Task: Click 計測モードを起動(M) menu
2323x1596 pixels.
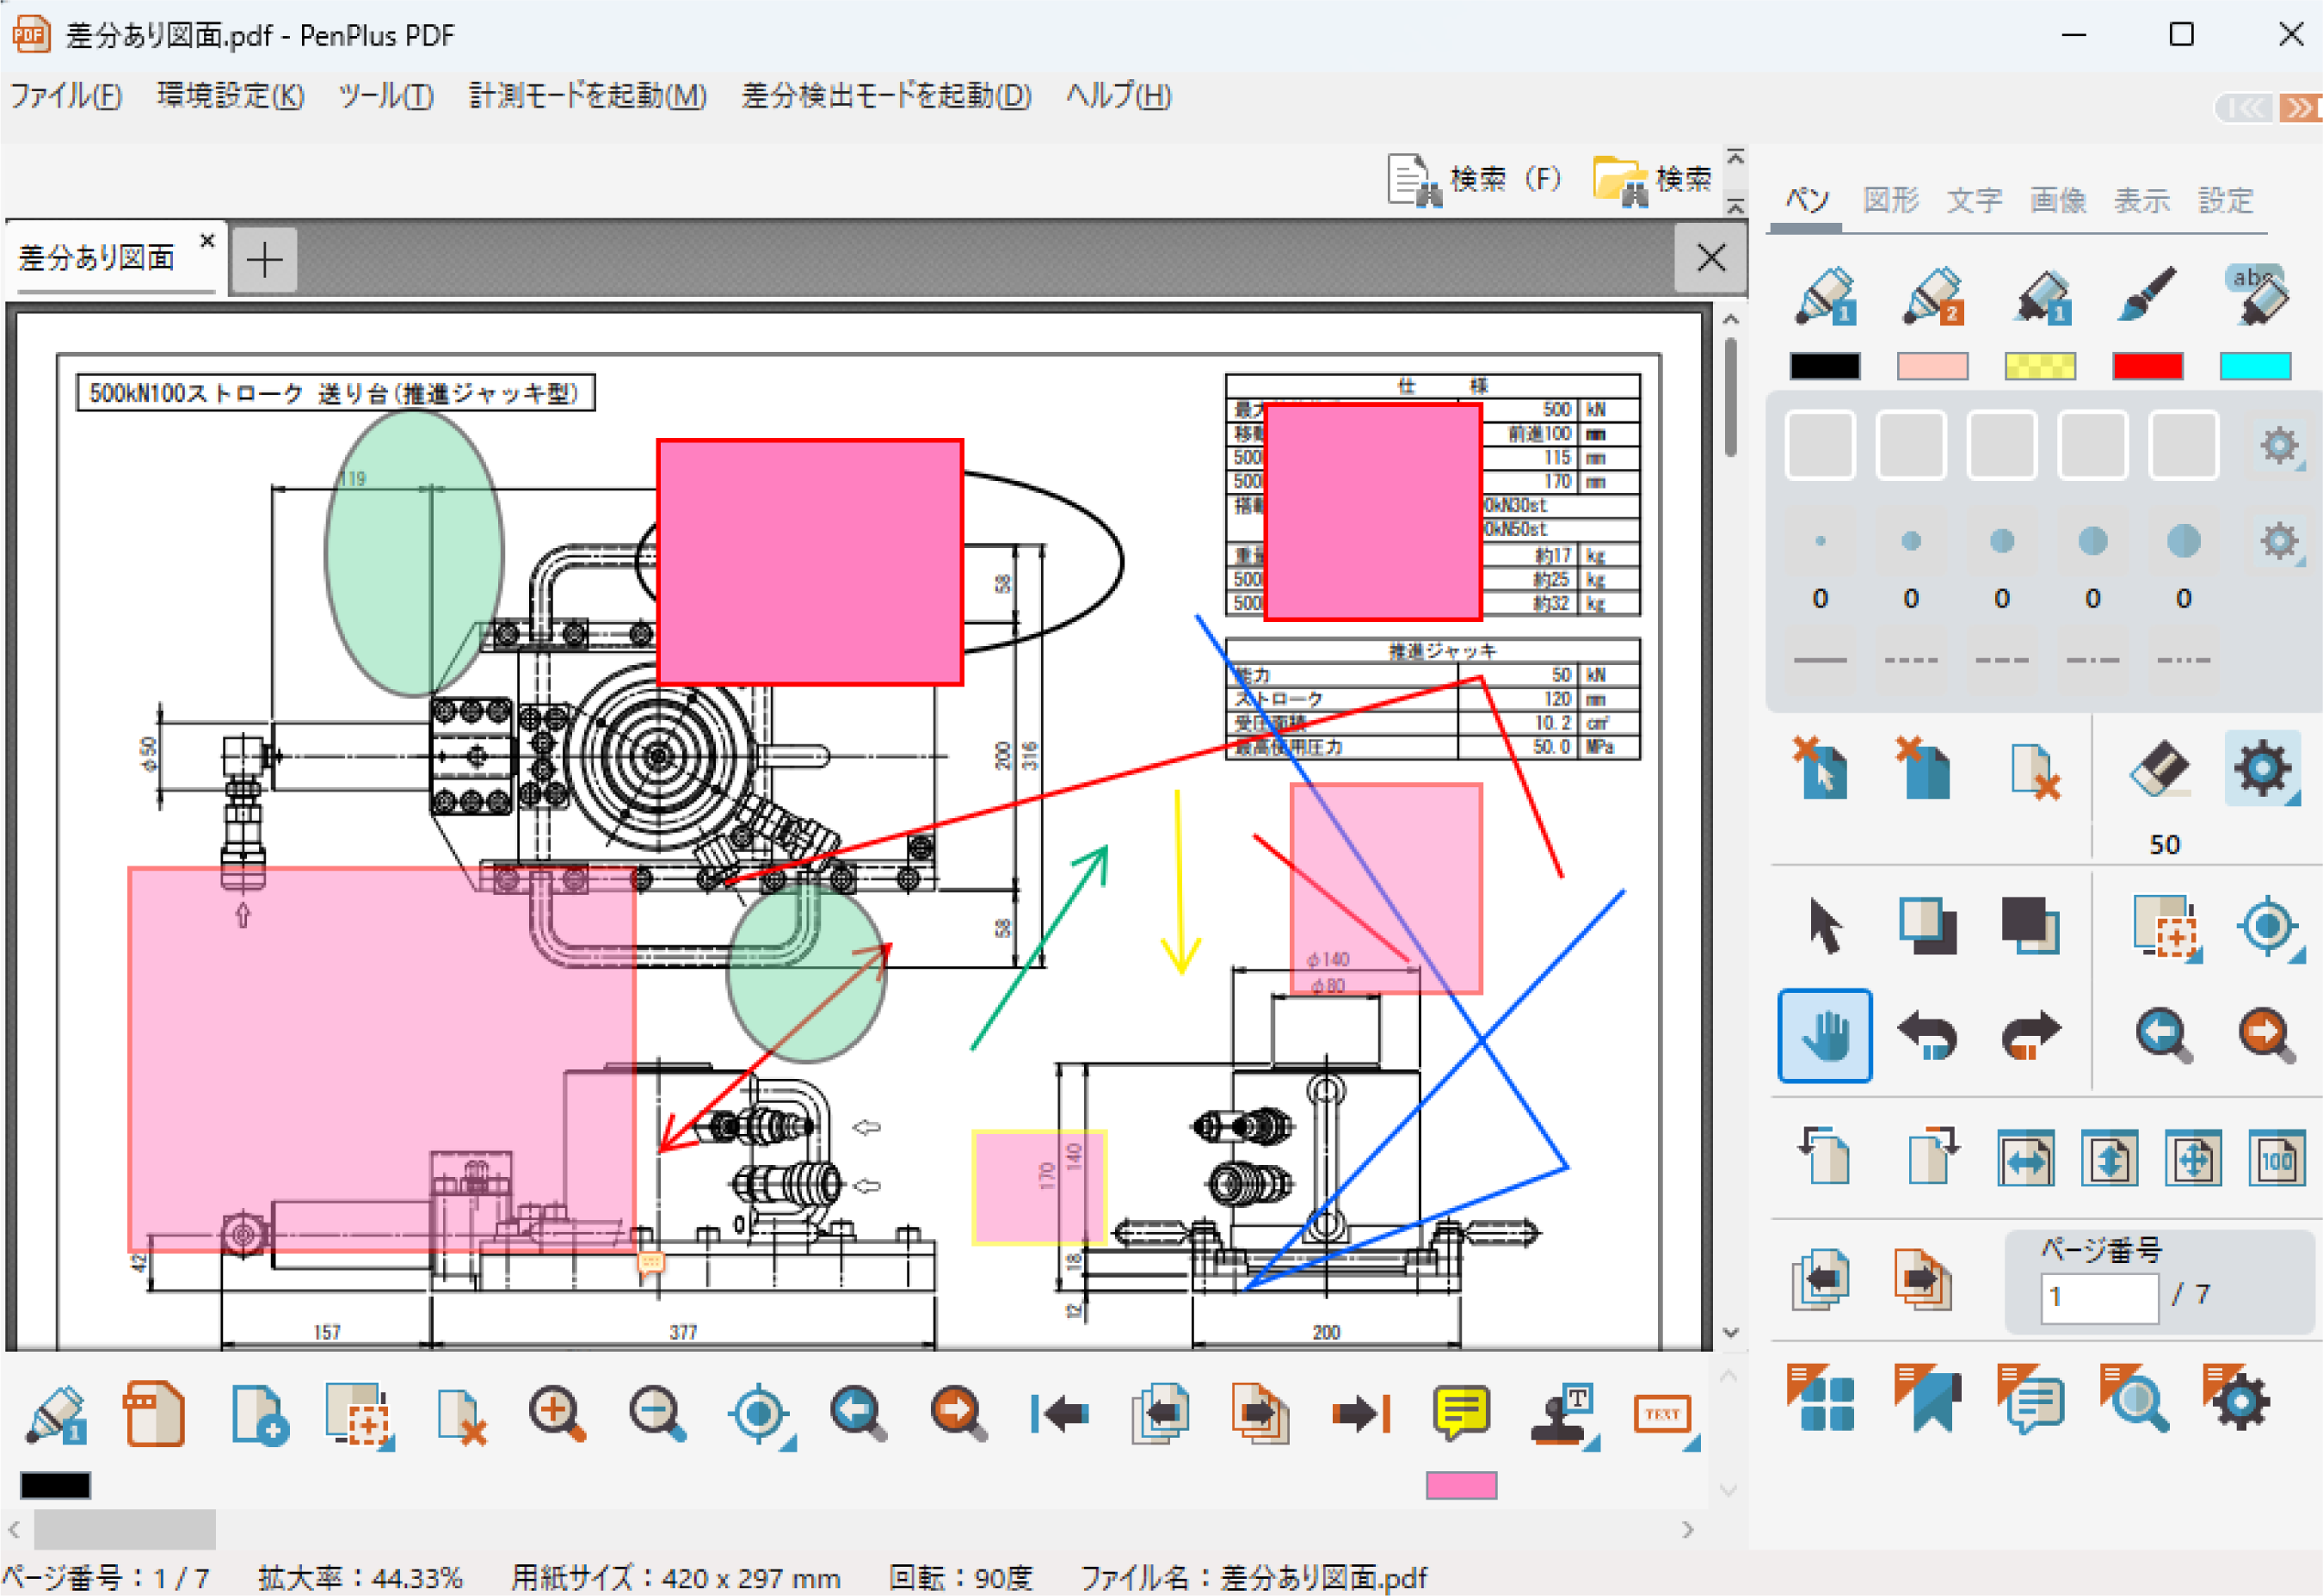Action: coord(588,96)
